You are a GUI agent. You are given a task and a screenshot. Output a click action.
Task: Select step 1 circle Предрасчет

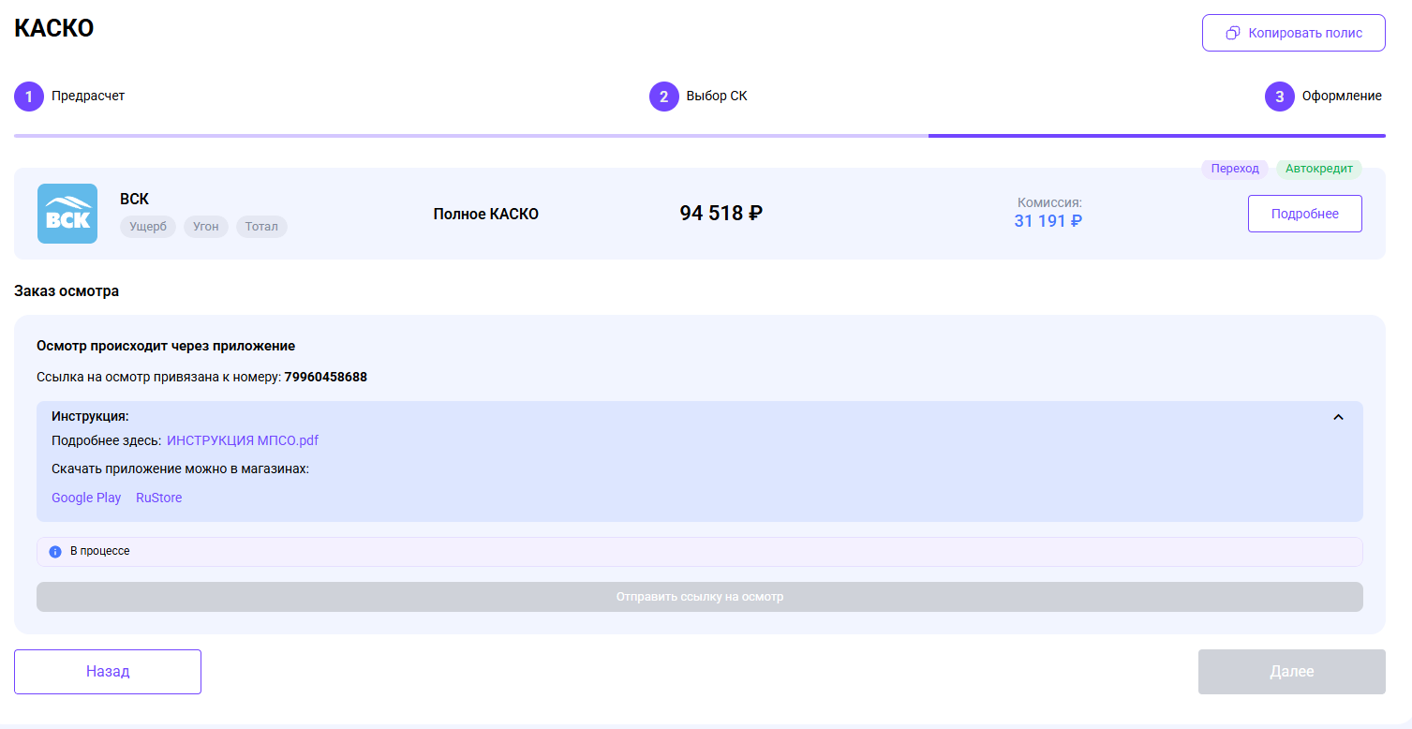[x=29, y=96]
